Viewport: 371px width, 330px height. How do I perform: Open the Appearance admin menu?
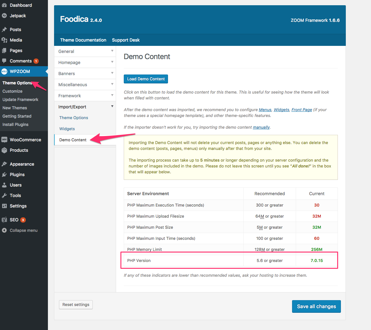pyautogui.click(x=24, y=164)
